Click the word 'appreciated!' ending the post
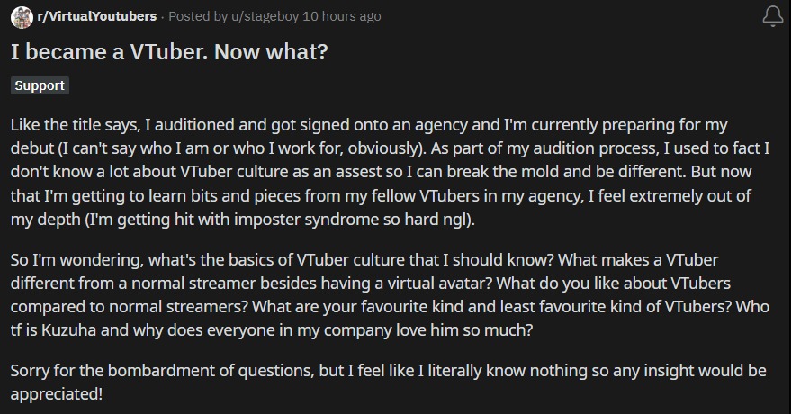This screenshot has width=791, height=414. [x=57, y=394]
